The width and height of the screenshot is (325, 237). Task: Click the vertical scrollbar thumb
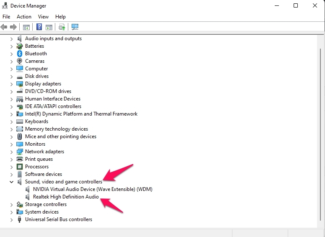320,135
